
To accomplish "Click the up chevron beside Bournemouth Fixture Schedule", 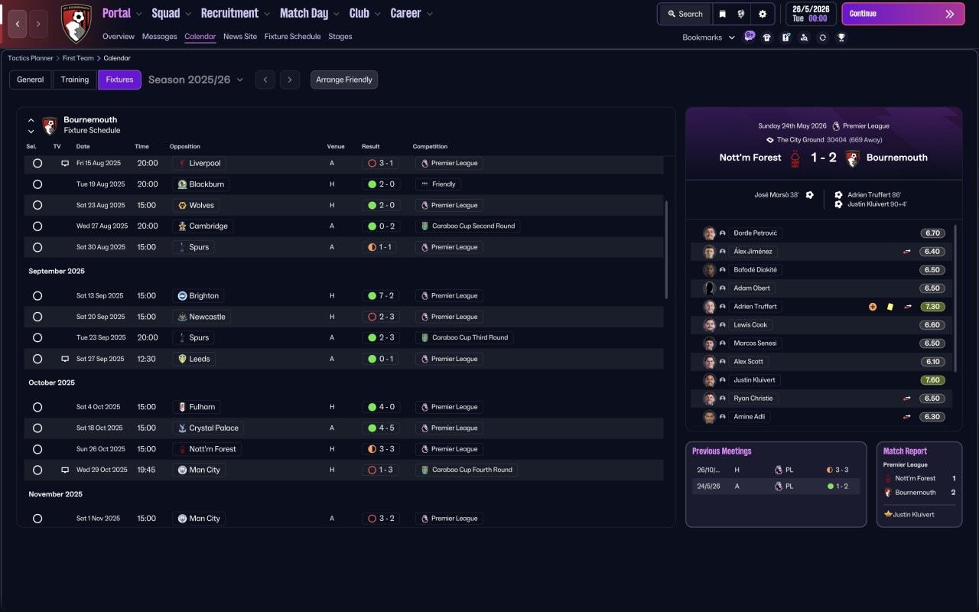I will coord(31,120).
